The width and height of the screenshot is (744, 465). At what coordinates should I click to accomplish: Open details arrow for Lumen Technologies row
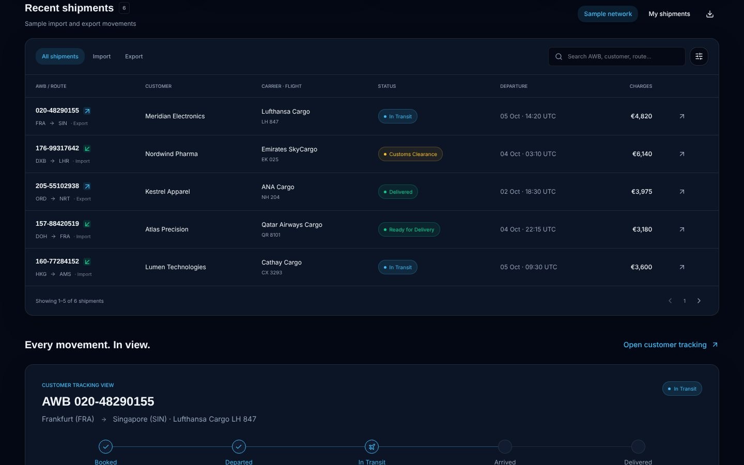tap(682, 267)
